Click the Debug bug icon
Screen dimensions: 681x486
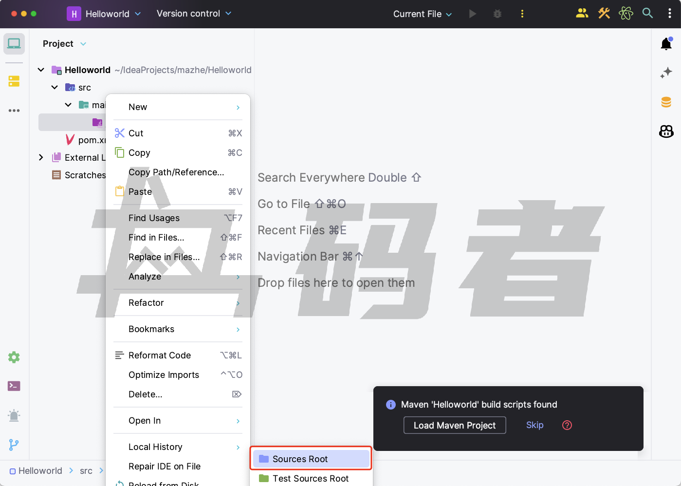pos(497,14)
